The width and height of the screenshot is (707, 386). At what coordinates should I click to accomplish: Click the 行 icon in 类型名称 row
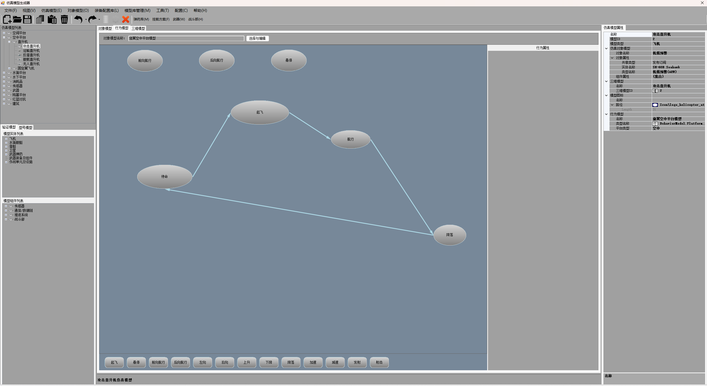(655, 124)
